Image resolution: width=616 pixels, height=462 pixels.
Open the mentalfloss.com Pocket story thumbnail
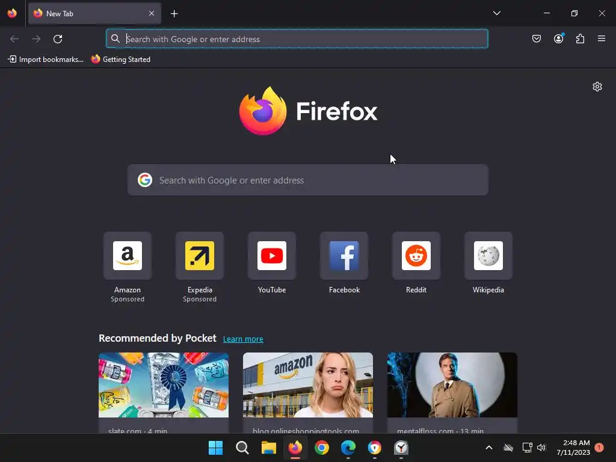click(452, 385)
